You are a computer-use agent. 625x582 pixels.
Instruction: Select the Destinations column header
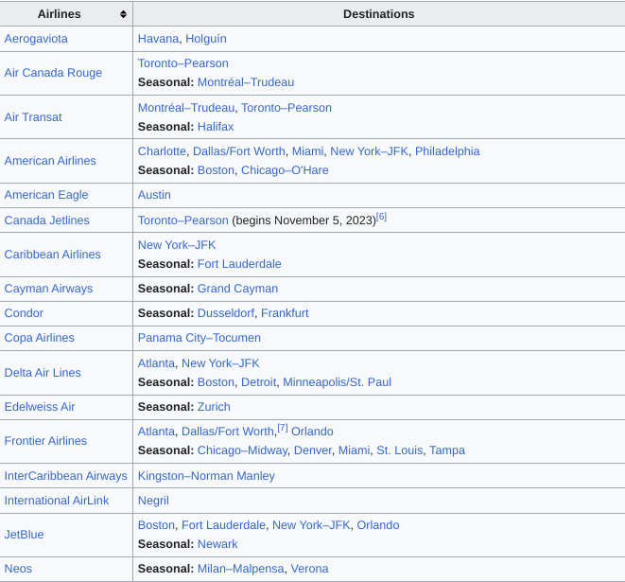coord(378,14)
